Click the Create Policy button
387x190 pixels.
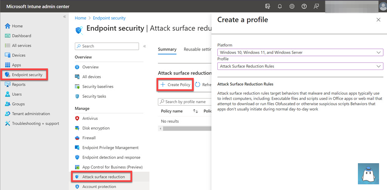pyautogui.click(x=175, y=85)
